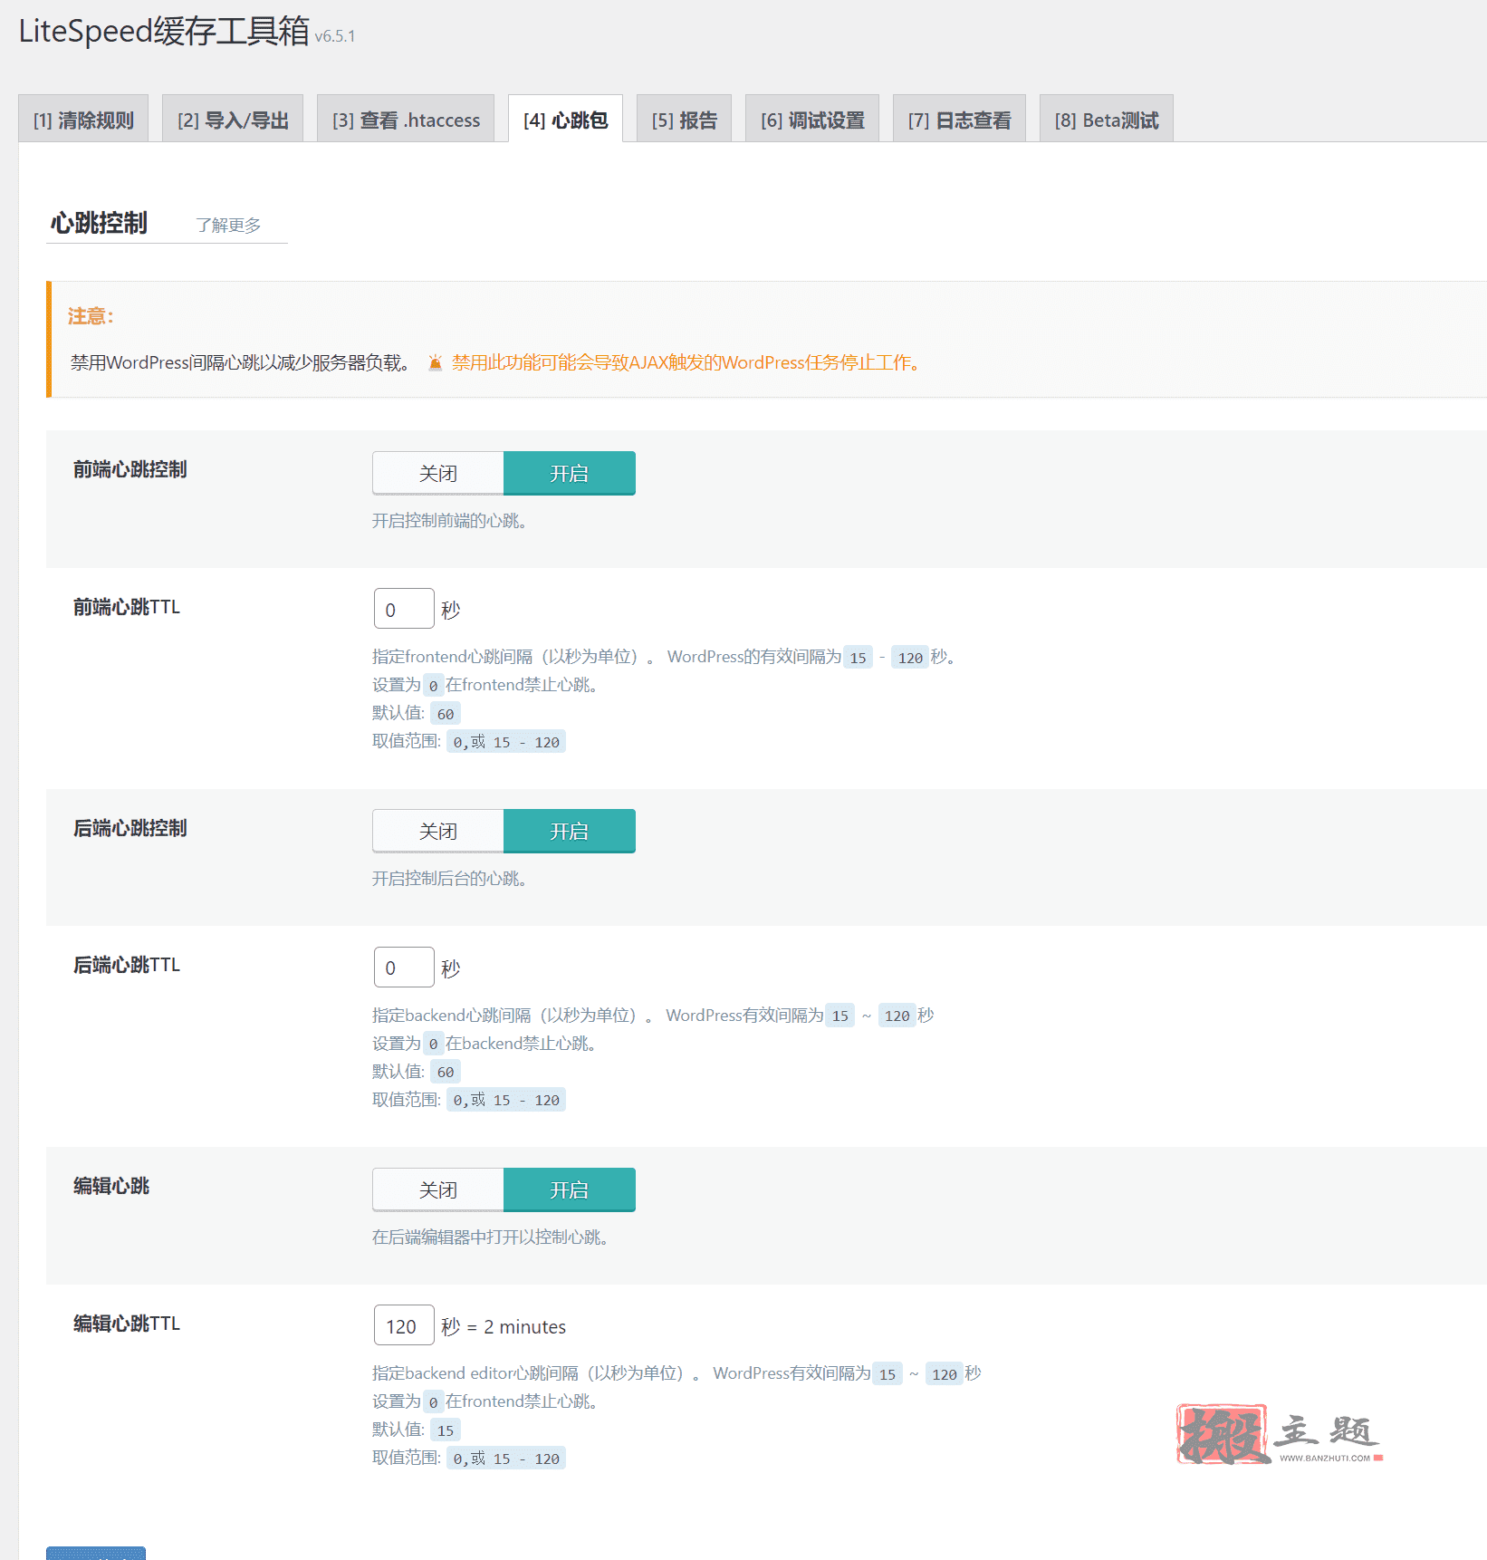Click the orange AJAX warning text
Screen dimensions: 1487x1560
coord(686,362)
